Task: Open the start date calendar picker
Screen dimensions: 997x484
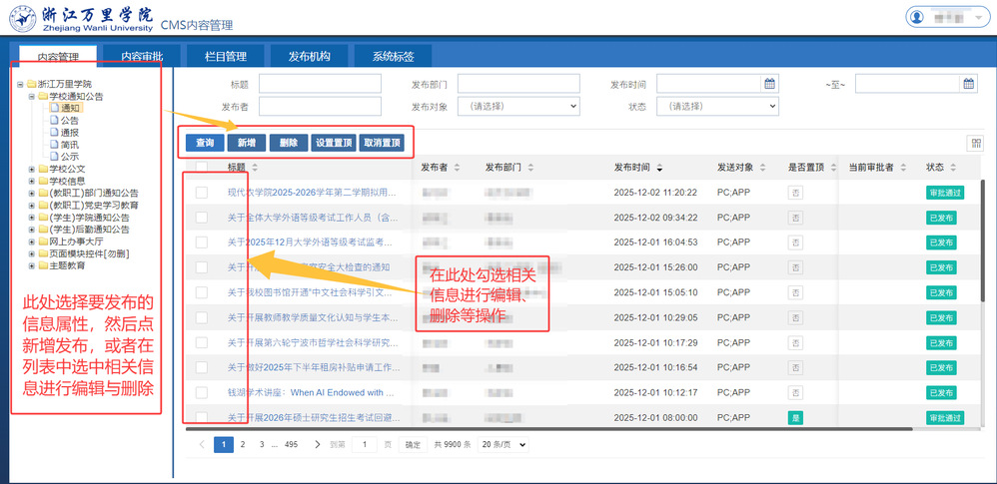Action: 769,84
